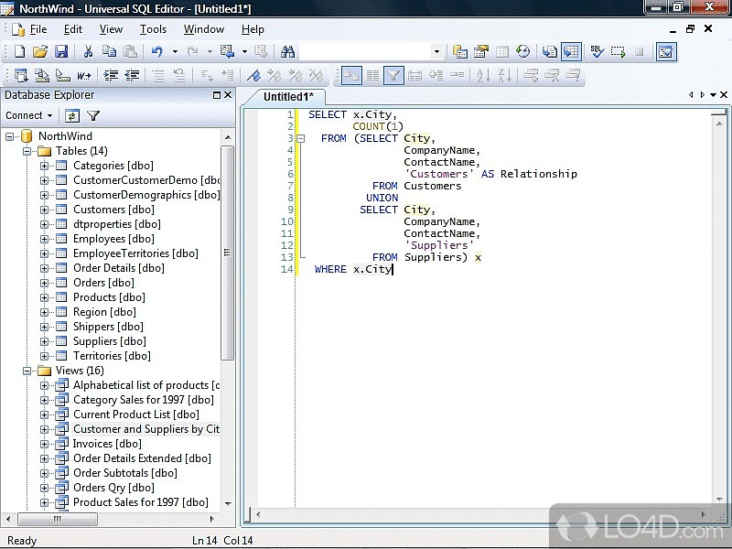Click the increase indent toolbar icon
The width and height of the screenshot is (732, 549).
pos(110,76)
